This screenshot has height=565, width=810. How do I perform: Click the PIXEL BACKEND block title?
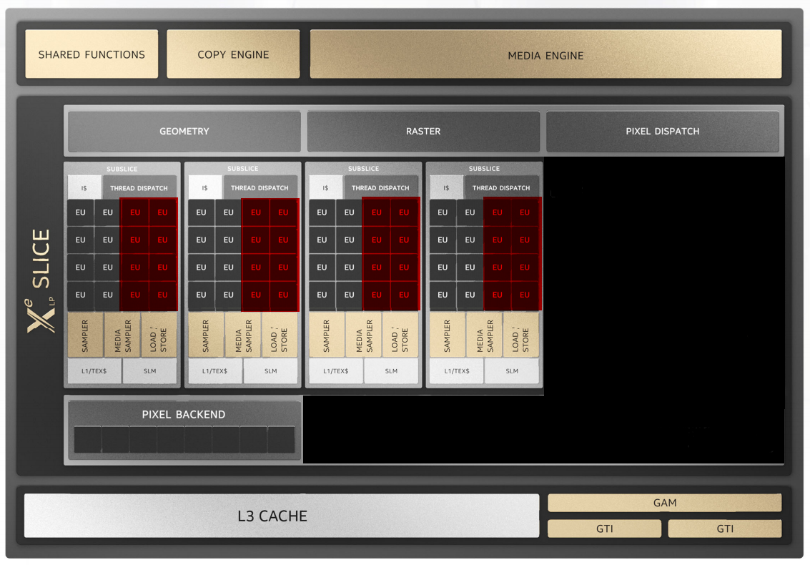point(184,415)
